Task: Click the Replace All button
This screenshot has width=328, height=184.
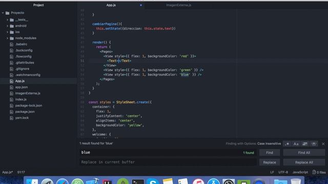Action: pyautogui.click(x=304, y=163)
